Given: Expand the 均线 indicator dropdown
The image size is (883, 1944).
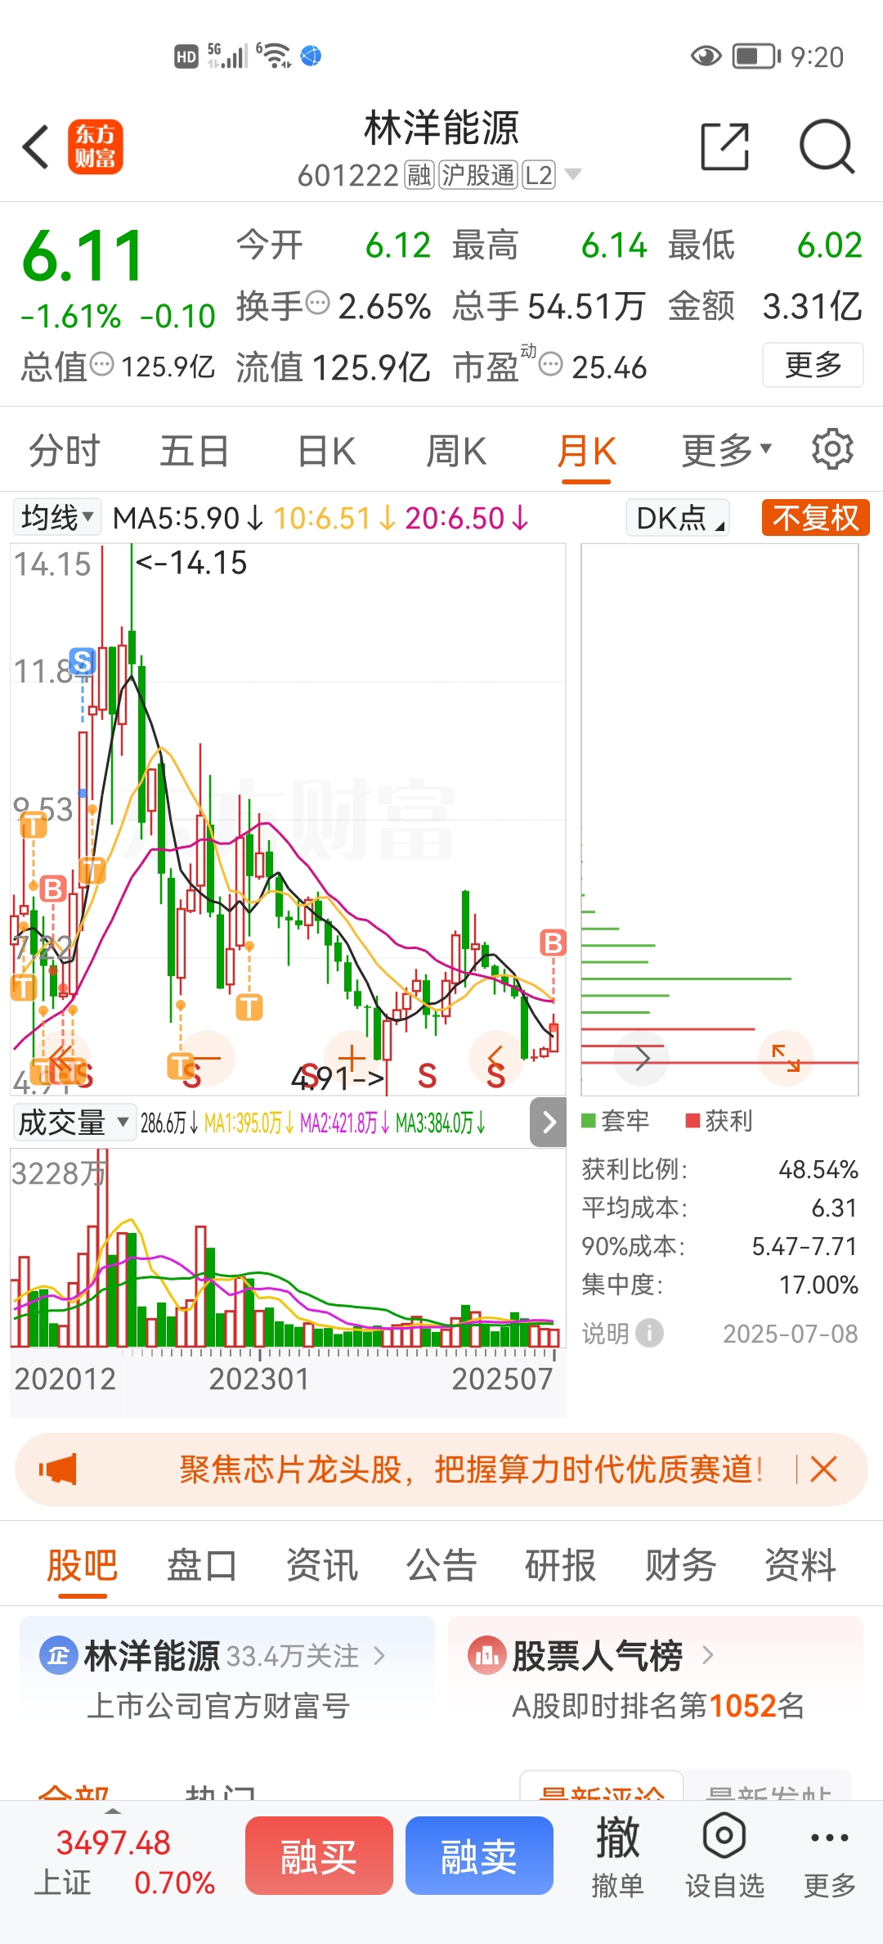Looking at the screenshot, I should 57,518.
